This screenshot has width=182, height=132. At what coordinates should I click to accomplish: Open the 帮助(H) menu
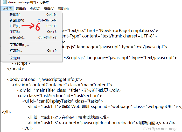(63, 9)
